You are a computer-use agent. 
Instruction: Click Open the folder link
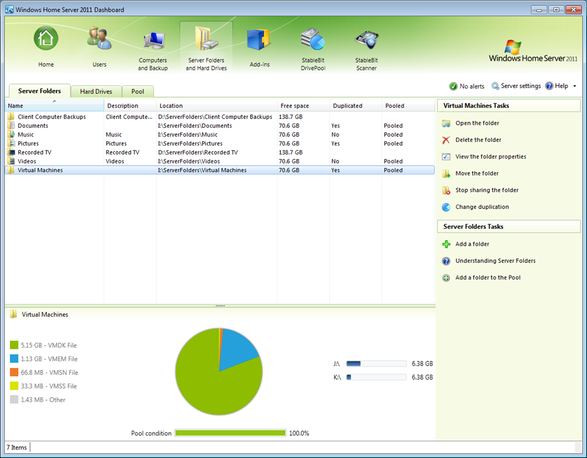click(477, 123)
